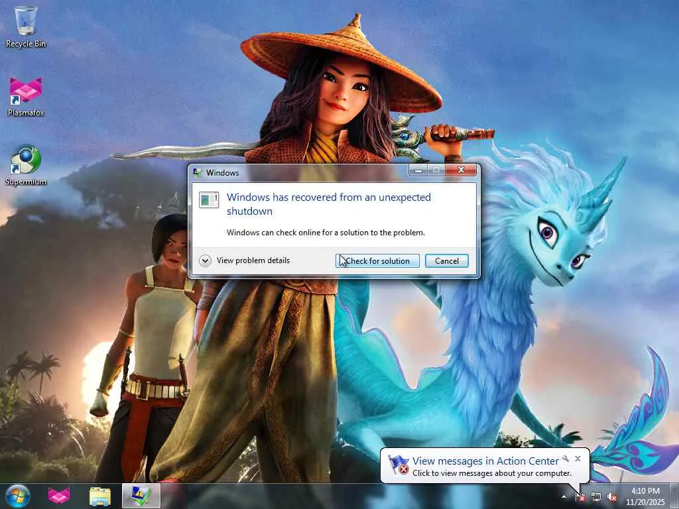Click the wrench icon in the notification balloon
This screenshot has width=679, height=509.
(566, 459)
